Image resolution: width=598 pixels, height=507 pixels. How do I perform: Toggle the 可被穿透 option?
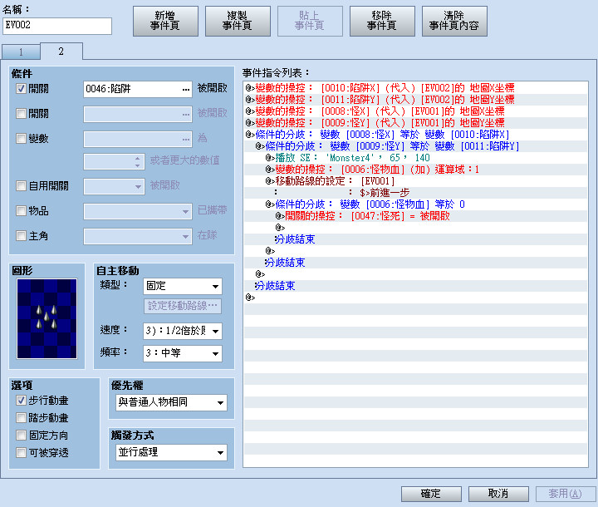21,453
